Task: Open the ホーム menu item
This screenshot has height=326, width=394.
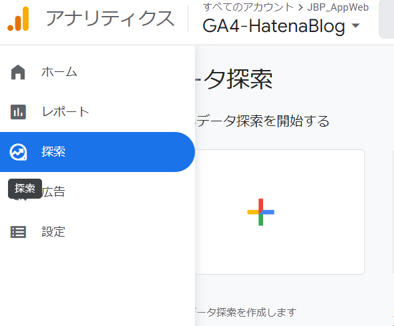Action: pyautogui.click(x=97, y=72)
